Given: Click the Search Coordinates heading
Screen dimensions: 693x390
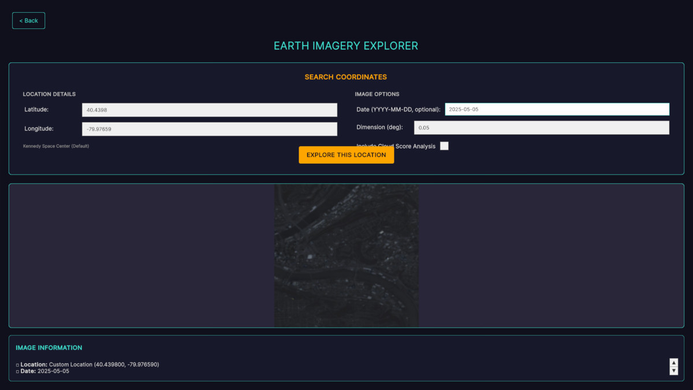Looking at the screenshot, I should click(346, 77).
